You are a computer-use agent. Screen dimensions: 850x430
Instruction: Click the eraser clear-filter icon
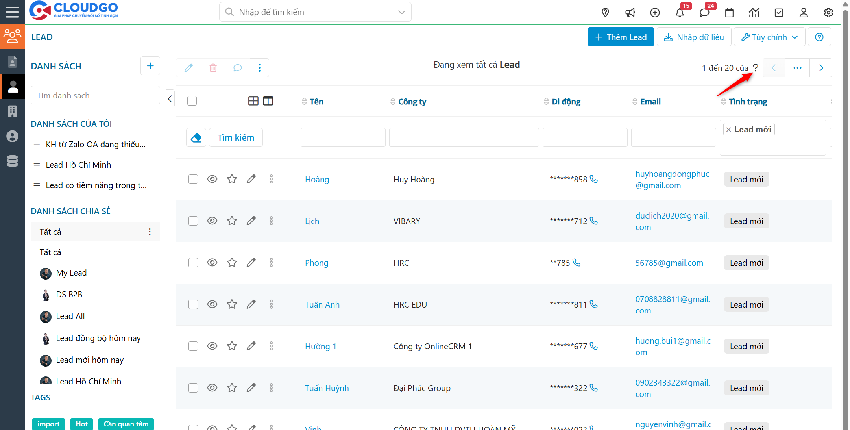tap(196, 137)
